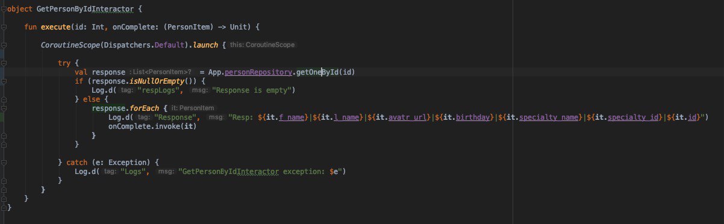Click the CoroutineScope call
Viewport: 724px width, 224px height.
(70, 45)
